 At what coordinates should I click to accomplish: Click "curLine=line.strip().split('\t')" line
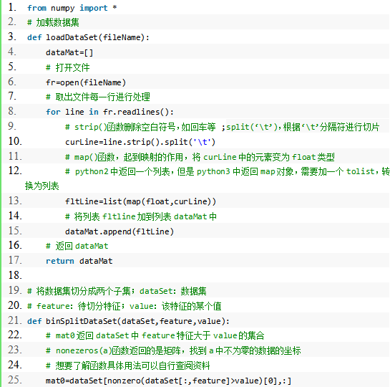(140, 142)
